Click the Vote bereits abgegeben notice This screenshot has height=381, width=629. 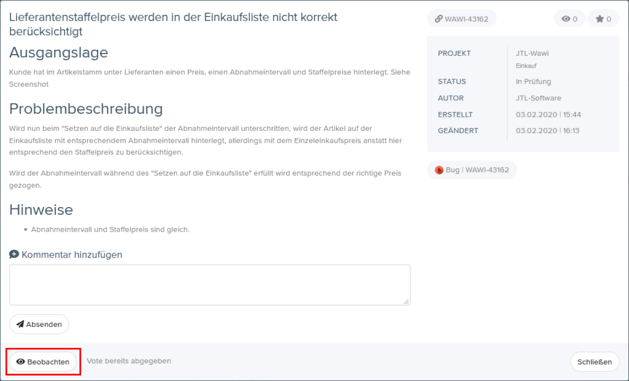129,361
